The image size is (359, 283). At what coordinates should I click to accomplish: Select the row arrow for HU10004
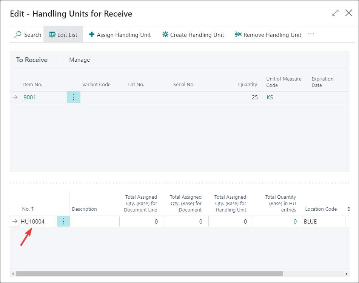[15, 221]
